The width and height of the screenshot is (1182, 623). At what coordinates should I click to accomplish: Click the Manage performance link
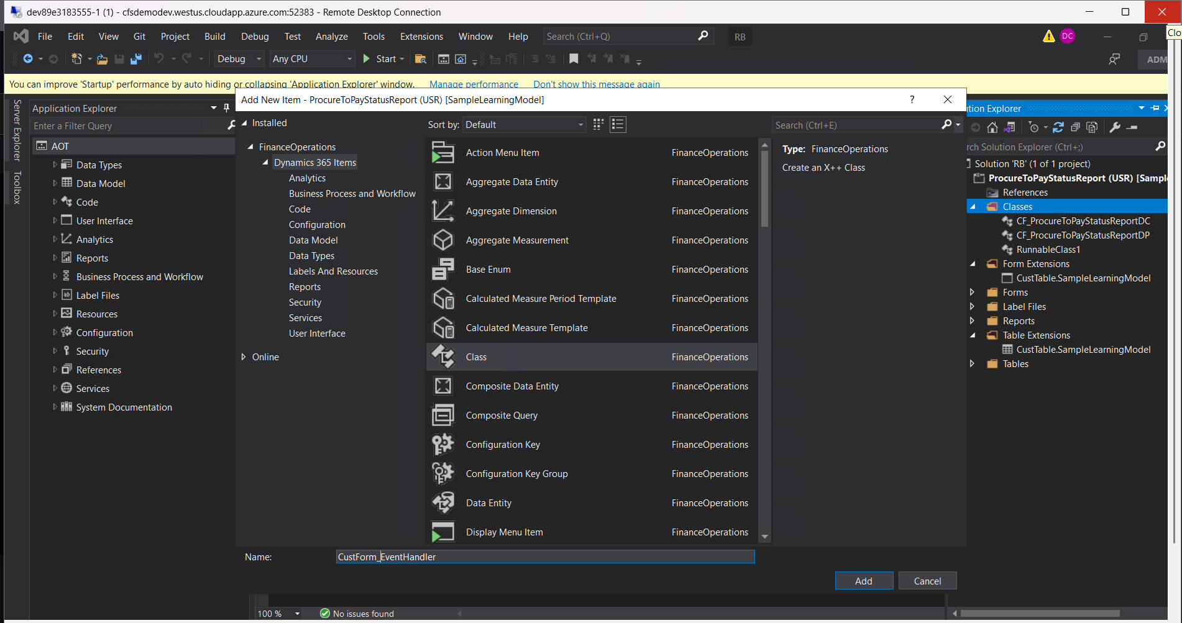(x=474, y=84)
